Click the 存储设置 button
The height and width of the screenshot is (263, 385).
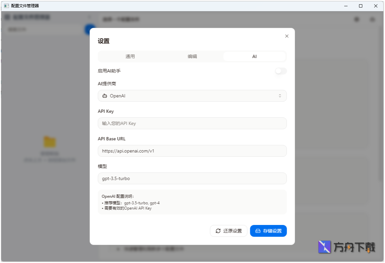pos(268,231)
